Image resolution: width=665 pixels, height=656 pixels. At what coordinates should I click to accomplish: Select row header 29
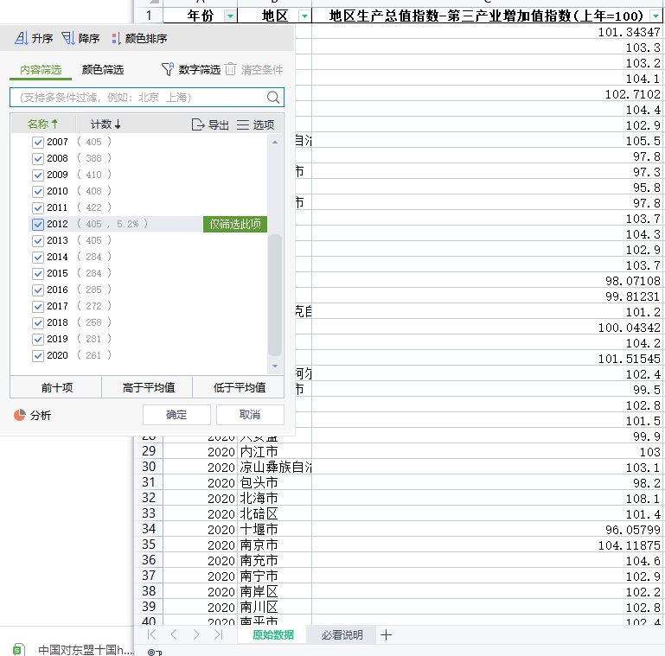coord(149,451)
